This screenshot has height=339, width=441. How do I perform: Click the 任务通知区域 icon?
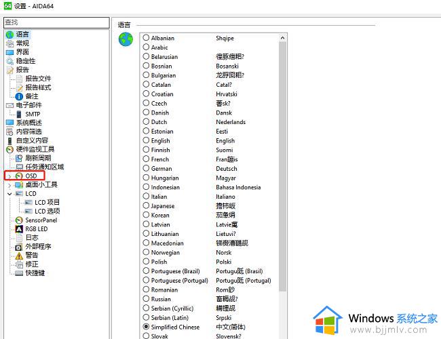(20, 167)
